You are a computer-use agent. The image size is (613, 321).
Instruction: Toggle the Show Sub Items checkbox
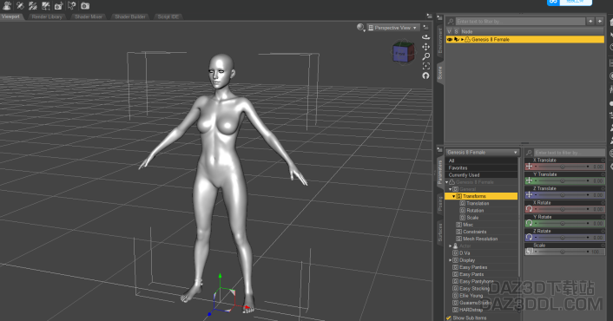[x=448, y=318]
